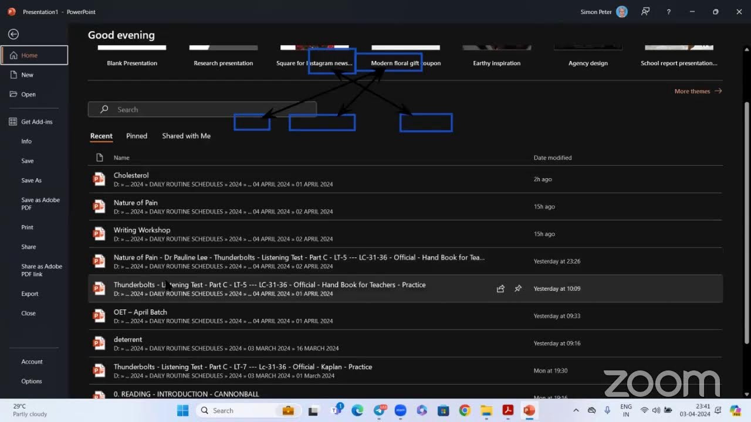Click the PowerPoint file icon beside Cholesterol
The width and height of the screenshot is (751, 422).
click(99, 179)
